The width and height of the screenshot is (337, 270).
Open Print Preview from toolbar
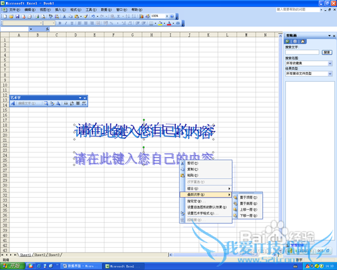tap(43, 16)
